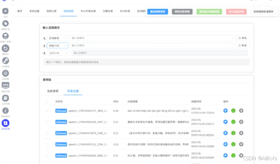Screen dimensions: 280x164
Task: Download the speech_1749720061747 audio file
Action: click(x=233, y=111)
